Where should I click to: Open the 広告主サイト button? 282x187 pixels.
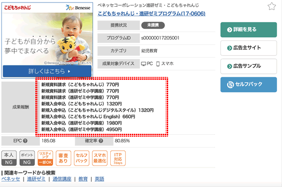click(249, 48)
